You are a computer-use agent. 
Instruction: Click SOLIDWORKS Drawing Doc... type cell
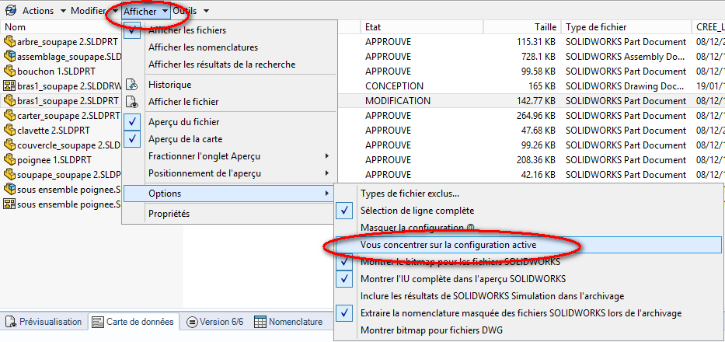click(x=626, y=86)
